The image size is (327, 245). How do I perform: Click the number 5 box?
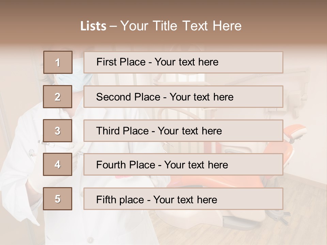pyautogui.click(x=58, y=199)
